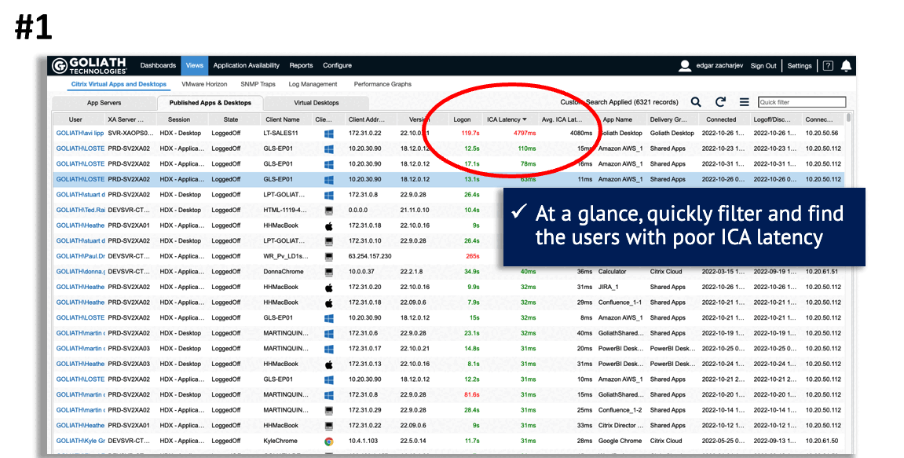The image size is (904, 458).
Task: Click the monitor icon in the DonnaChrome row
Action: 328,272
